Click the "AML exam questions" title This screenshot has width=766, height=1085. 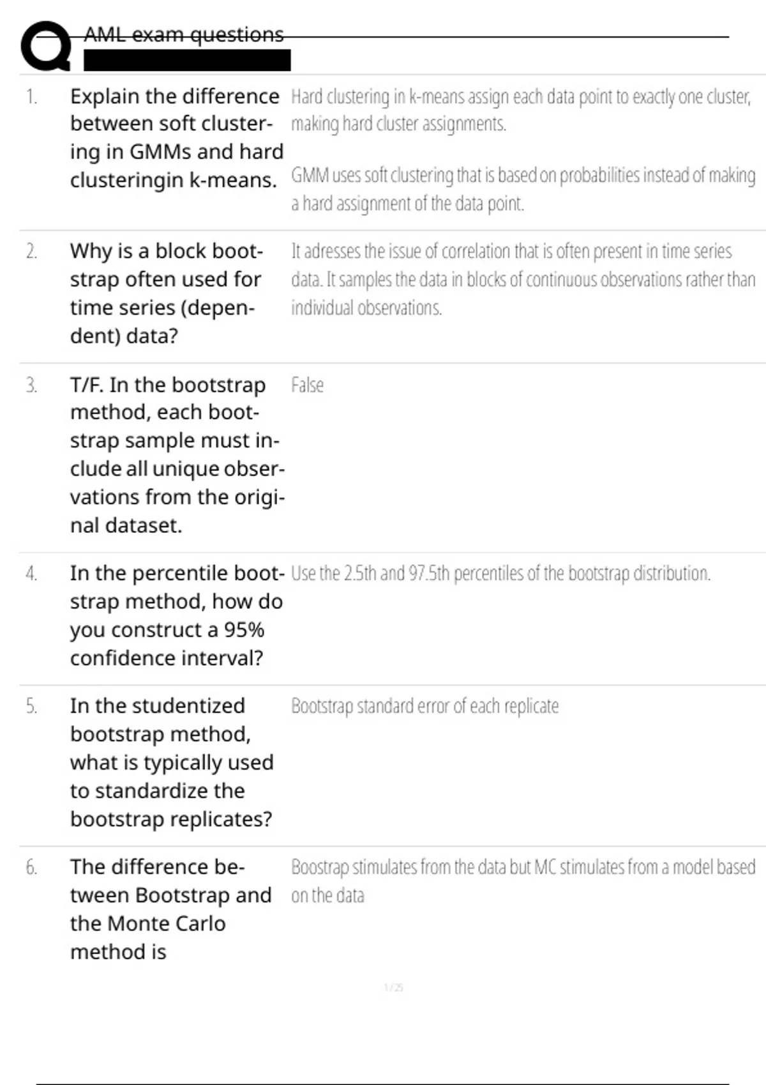(184, 34)
